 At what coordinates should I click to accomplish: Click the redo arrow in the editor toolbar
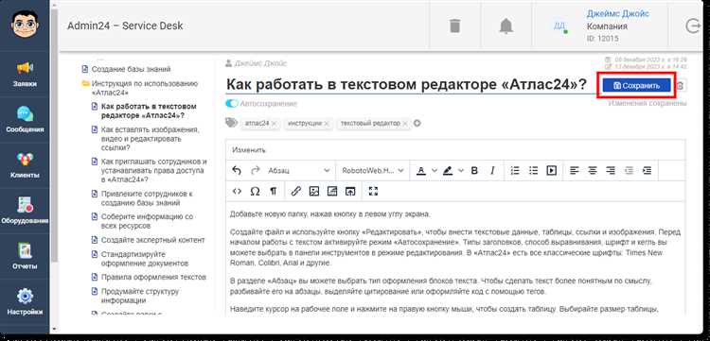point(255,170)
